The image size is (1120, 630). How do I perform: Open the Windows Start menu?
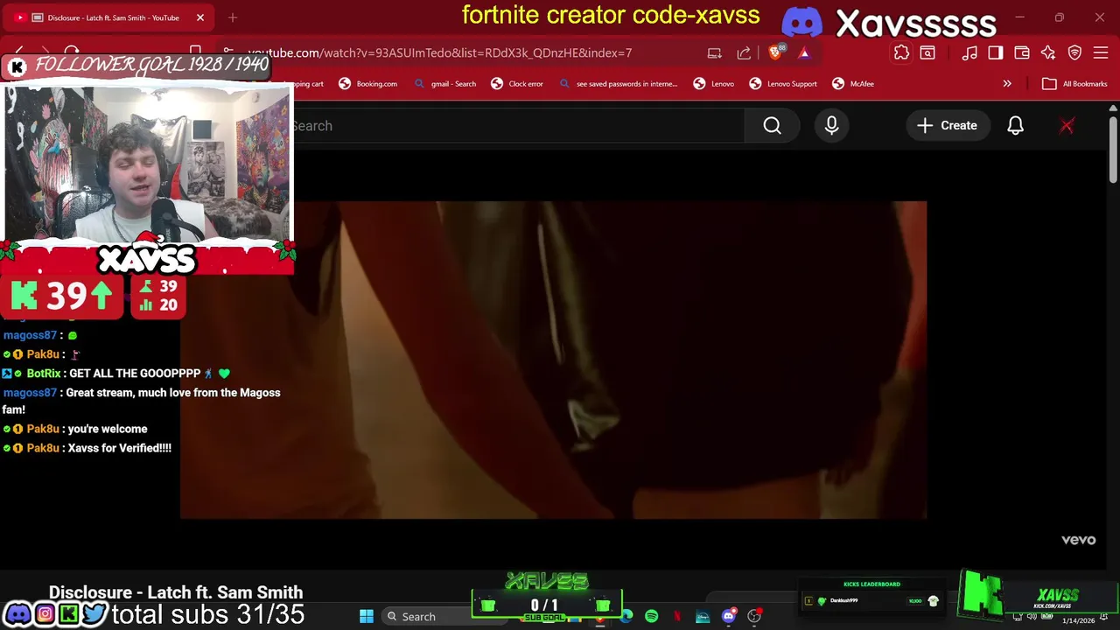(367, 616)
